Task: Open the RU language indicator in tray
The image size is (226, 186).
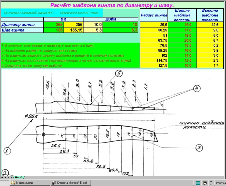Action: (198, 183)
